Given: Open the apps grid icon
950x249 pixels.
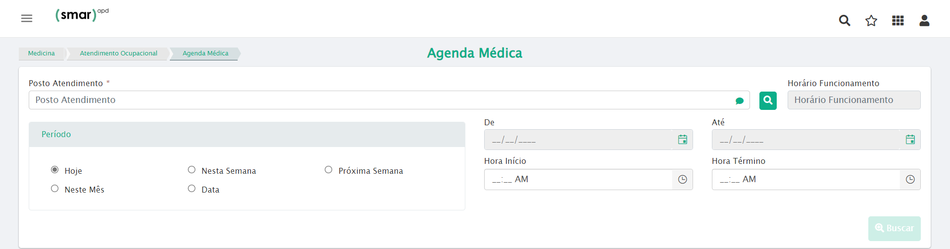Looking at the screenshot, I should click(898, 20).
